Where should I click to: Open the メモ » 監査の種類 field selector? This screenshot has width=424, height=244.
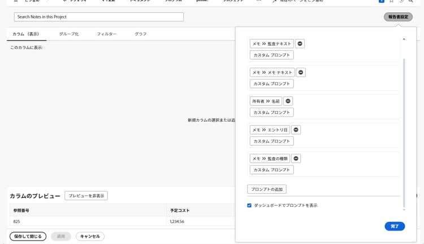tap(270, 158)
